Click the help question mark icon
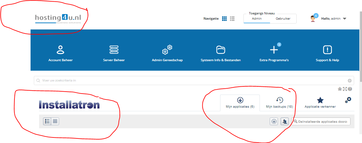This screenshot has height=143, width=362. [x=350, y=89]
